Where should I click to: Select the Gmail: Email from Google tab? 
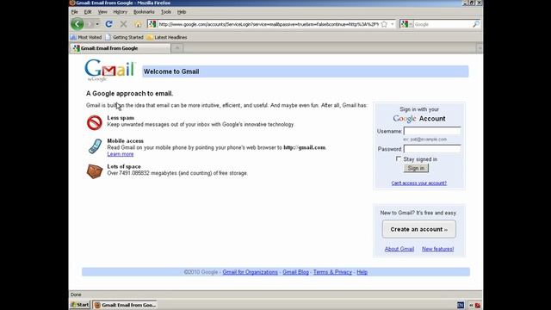[121, 48]
